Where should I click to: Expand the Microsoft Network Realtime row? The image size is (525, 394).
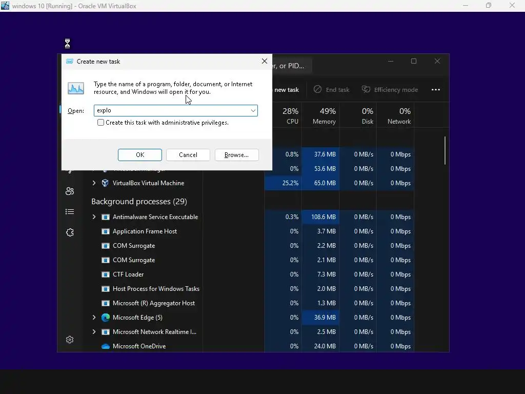[94, 332]
